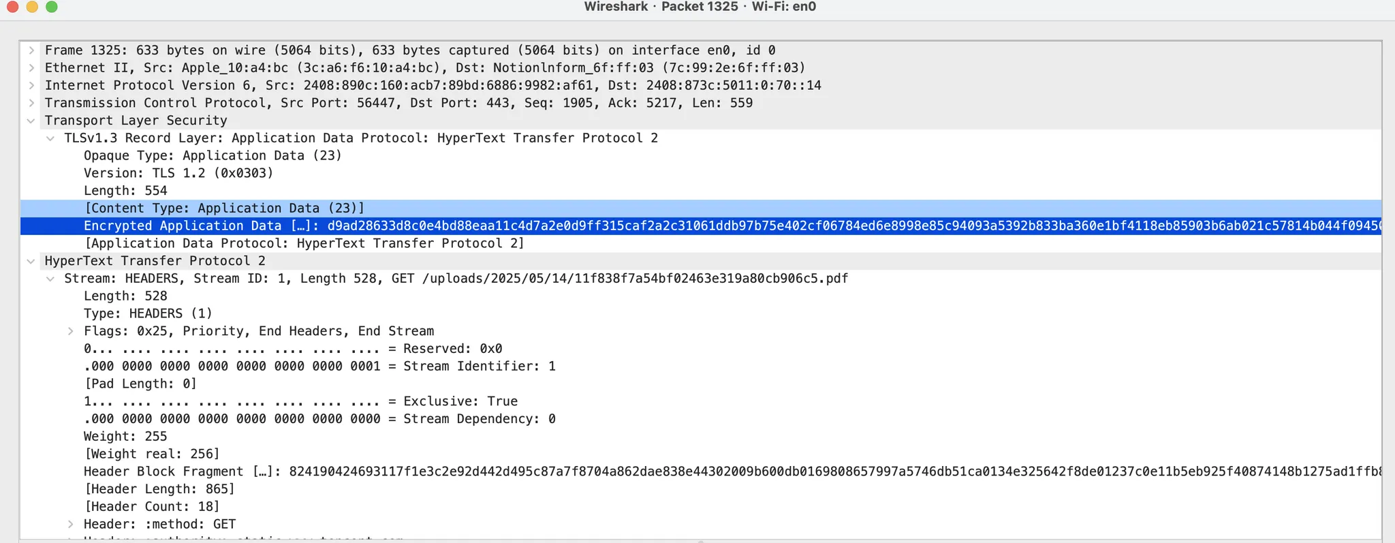The height and width of the screenshot is (543, 1395).
Task: Select the Exclusive: True line
Action: coord(300,401)
